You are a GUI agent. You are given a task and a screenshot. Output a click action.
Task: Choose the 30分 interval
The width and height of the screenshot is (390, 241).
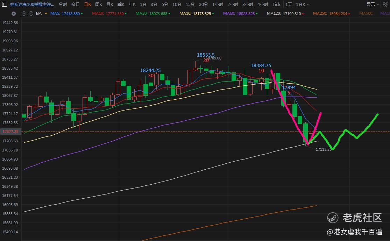pos(204,5)
